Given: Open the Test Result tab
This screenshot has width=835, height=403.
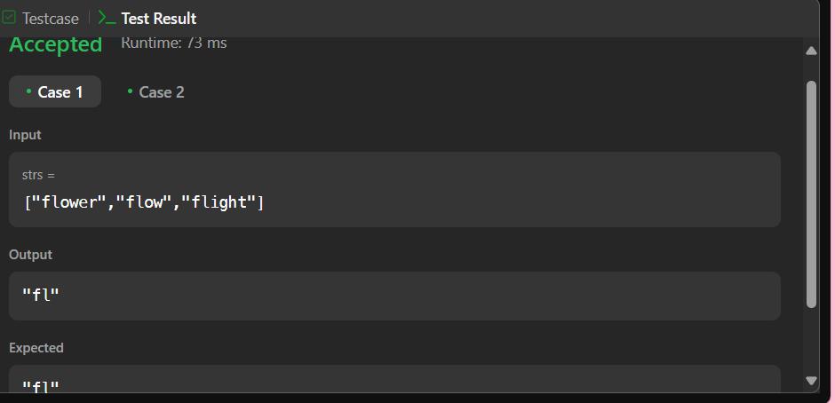Looking at the screenshot, I should (x=147, y=19).
